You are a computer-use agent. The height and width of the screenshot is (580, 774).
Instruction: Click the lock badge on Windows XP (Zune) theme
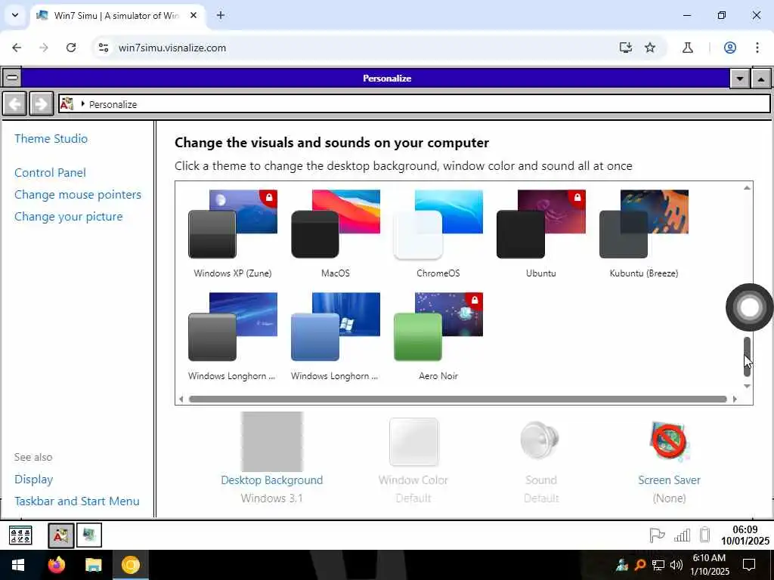(x=269, y=198)
